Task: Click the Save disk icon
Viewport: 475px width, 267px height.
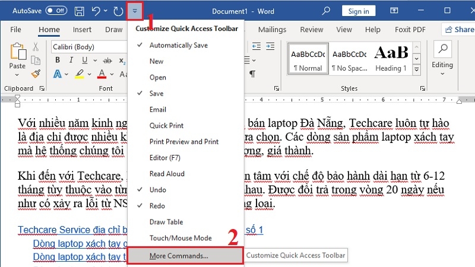Action: [x=80, y=11]
